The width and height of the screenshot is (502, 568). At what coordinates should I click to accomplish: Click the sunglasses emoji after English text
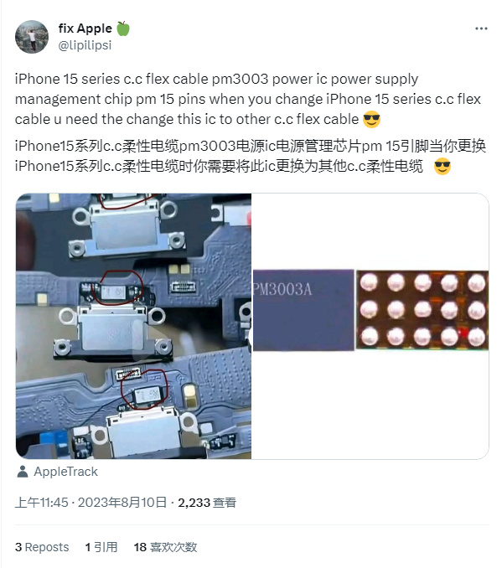[x=371, y=119]
